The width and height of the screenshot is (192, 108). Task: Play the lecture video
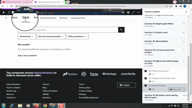[4, 12]
